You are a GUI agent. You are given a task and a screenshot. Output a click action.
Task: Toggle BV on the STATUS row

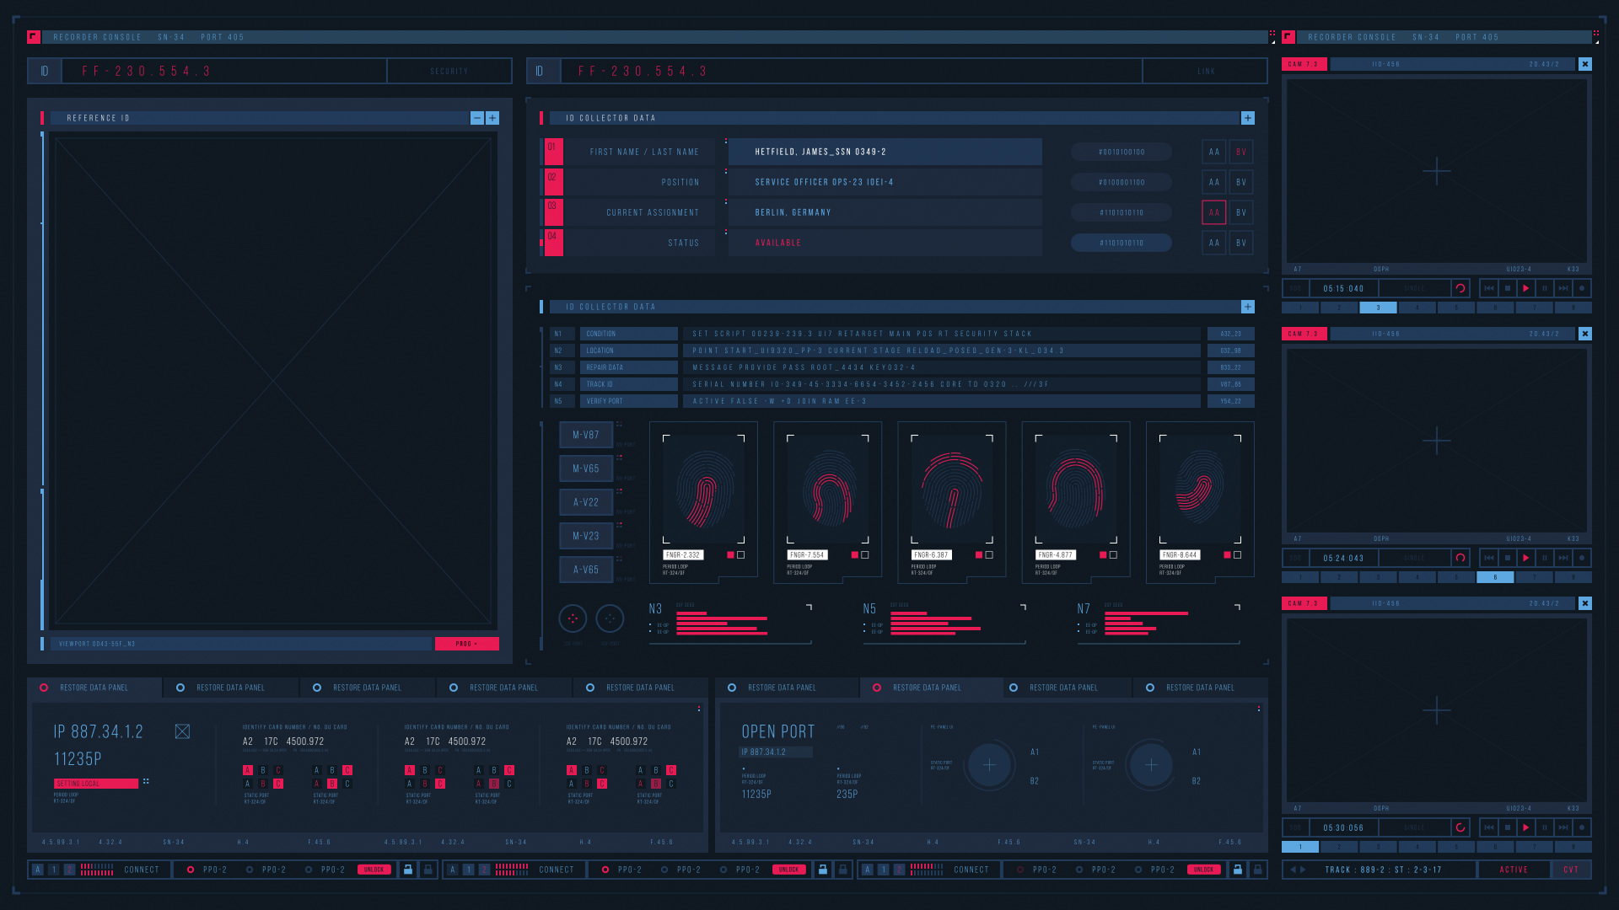tap(1240, 243)
